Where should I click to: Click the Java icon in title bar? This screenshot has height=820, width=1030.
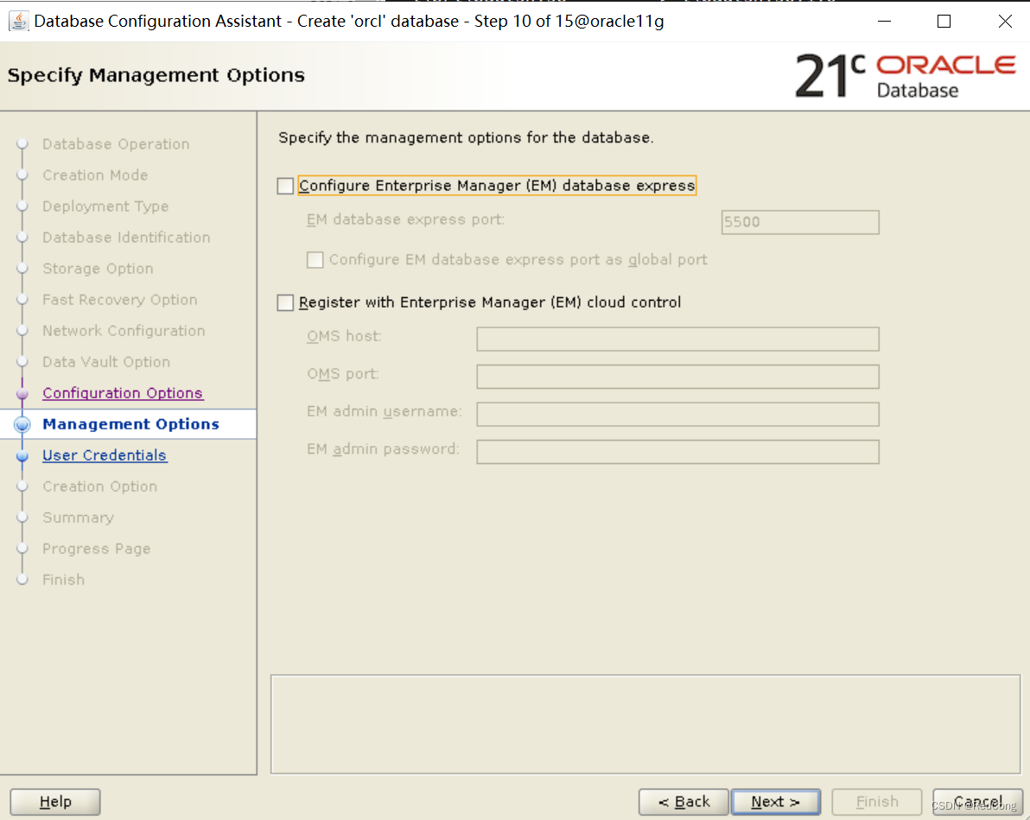[x=18, y=21]
